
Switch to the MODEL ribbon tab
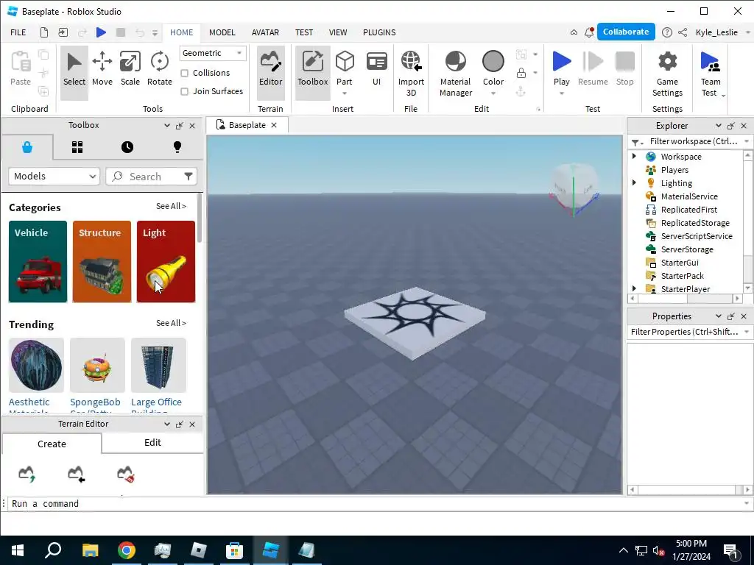click(222, 32)
